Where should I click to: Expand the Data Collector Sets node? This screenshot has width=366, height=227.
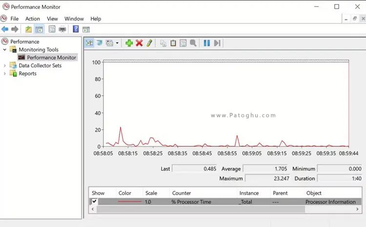click(x=5, y=66)
